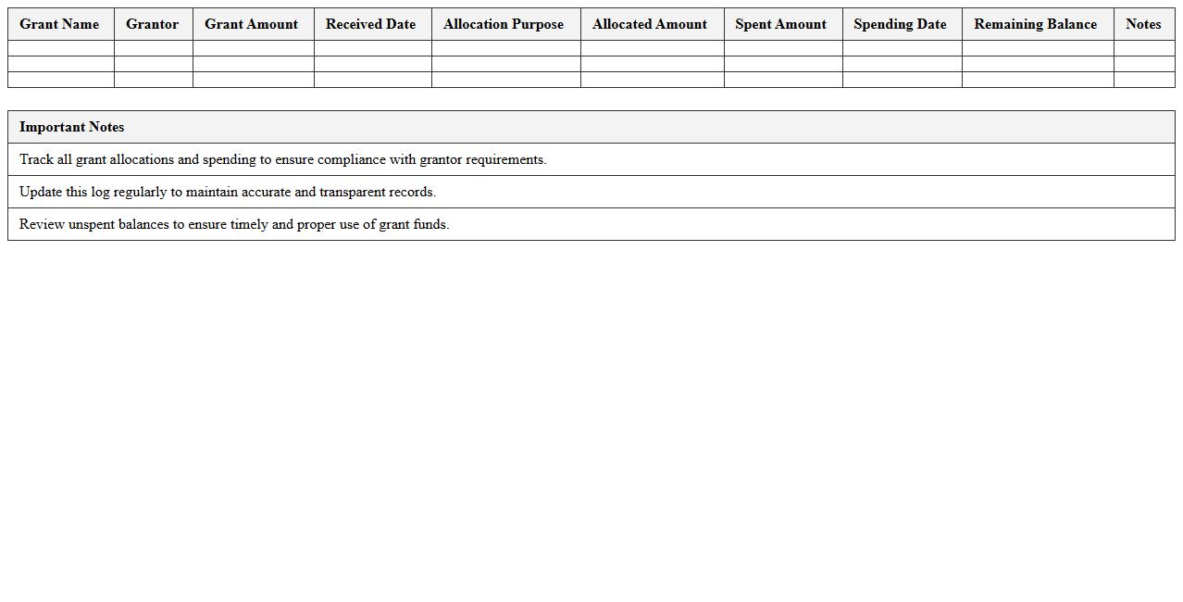Click the Spent Amount column header
Screen dimensions: 1183x602
click(781, 24)
